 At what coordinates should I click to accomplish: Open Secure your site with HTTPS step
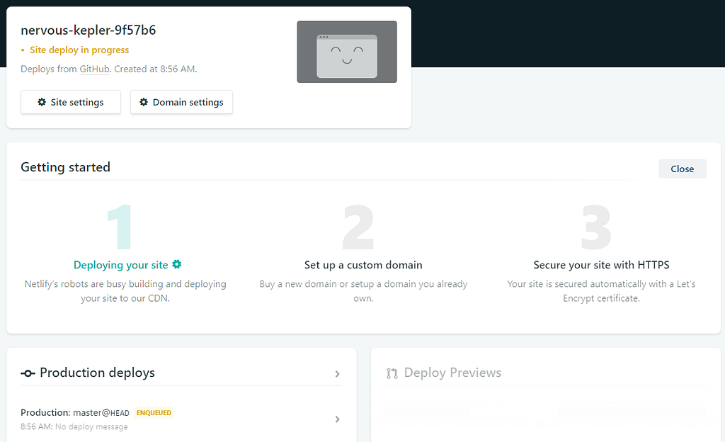(x=601, y=265)
